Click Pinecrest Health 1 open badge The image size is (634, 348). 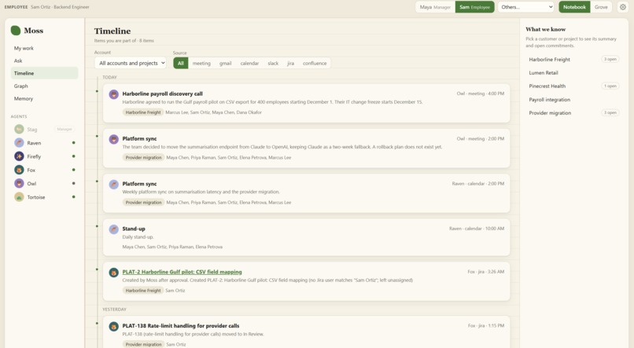click(610, 86)
